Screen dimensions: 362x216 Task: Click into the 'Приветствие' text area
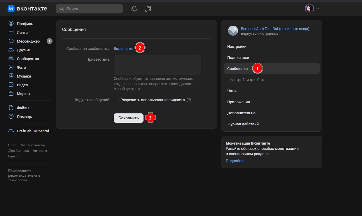(157, 65)
